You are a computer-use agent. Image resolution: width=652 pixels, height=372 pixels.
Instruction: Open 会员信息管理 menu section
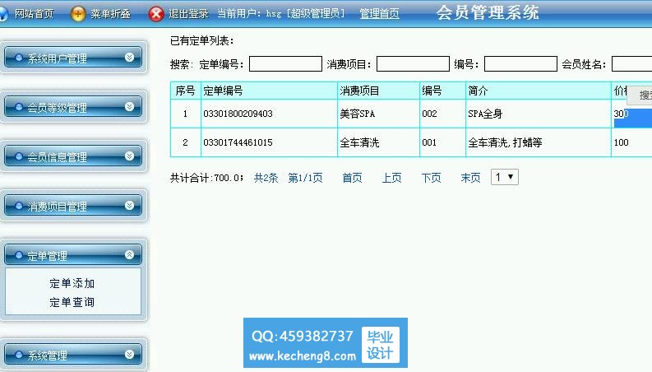click(x=73, y=156)
